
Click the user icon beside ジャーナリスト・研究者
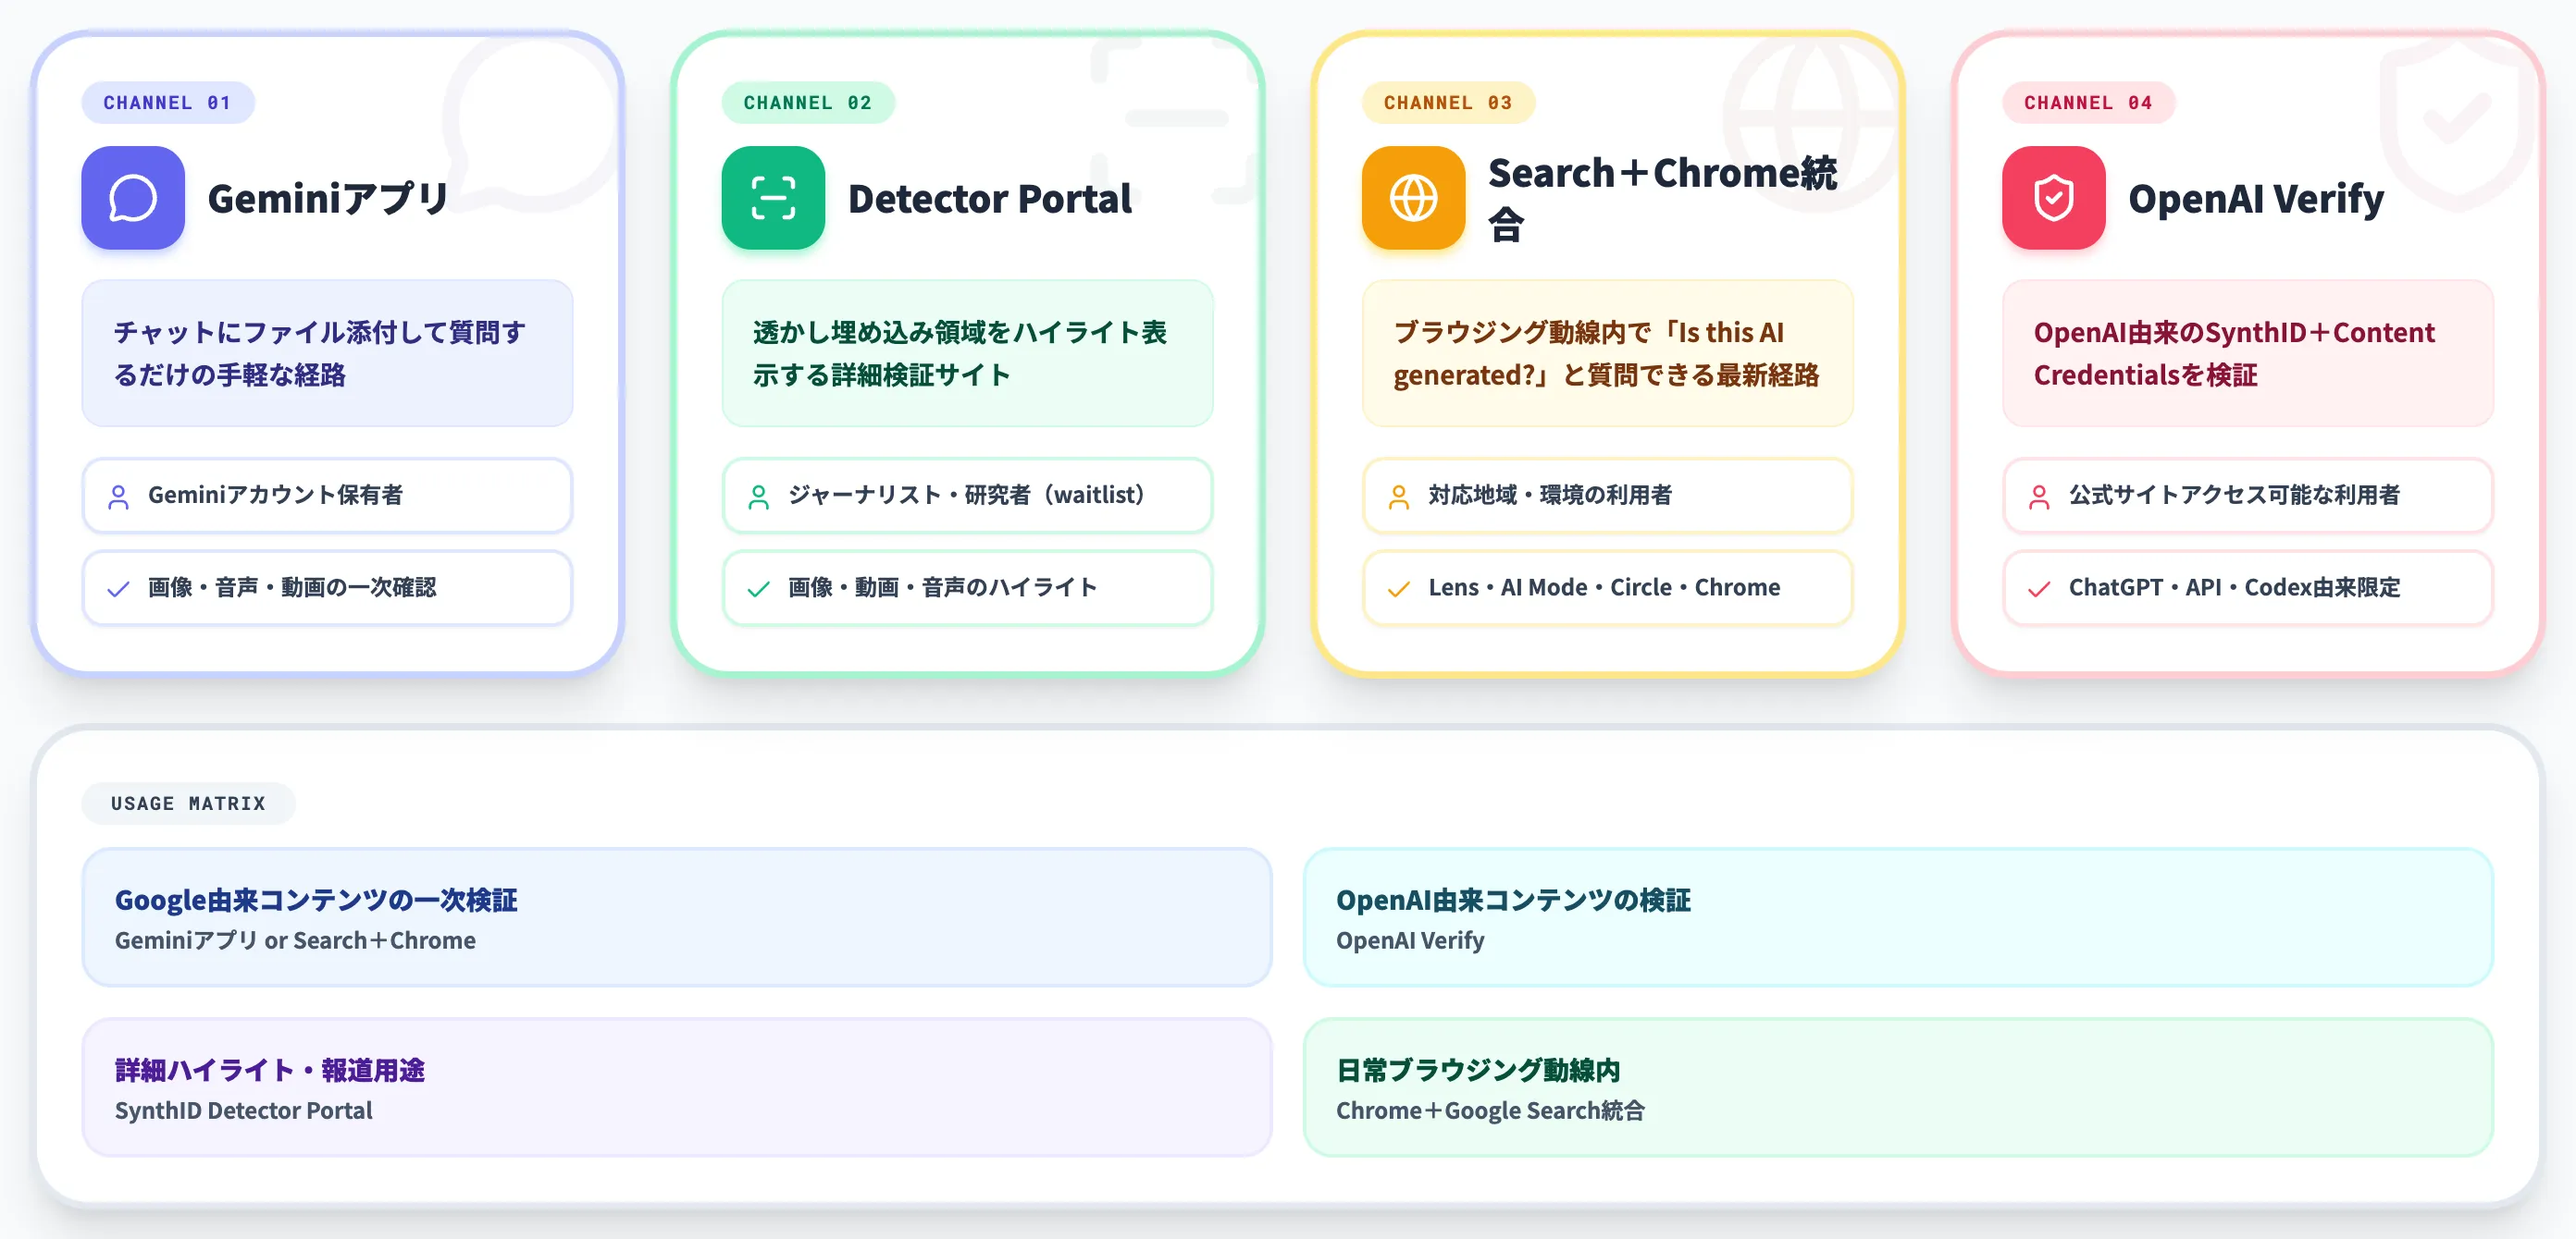(x=758, y=497)
